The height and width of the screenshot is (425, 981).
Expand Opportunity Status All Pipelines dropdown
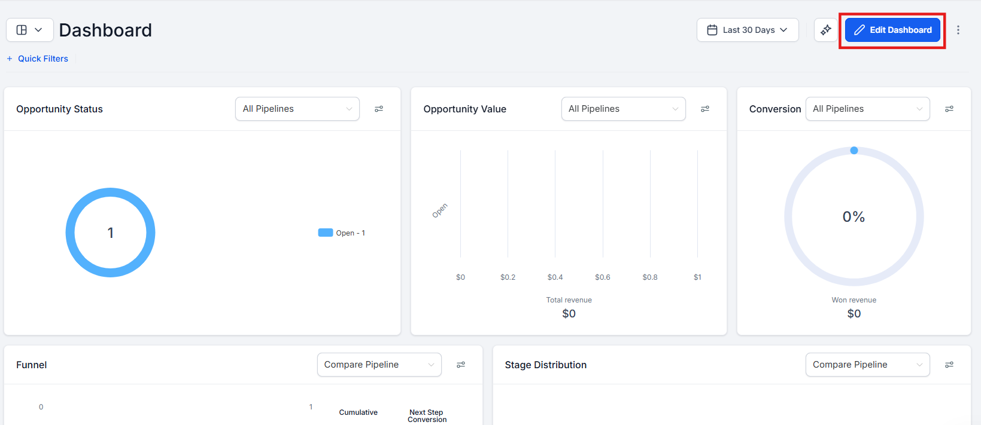[297, 109]
